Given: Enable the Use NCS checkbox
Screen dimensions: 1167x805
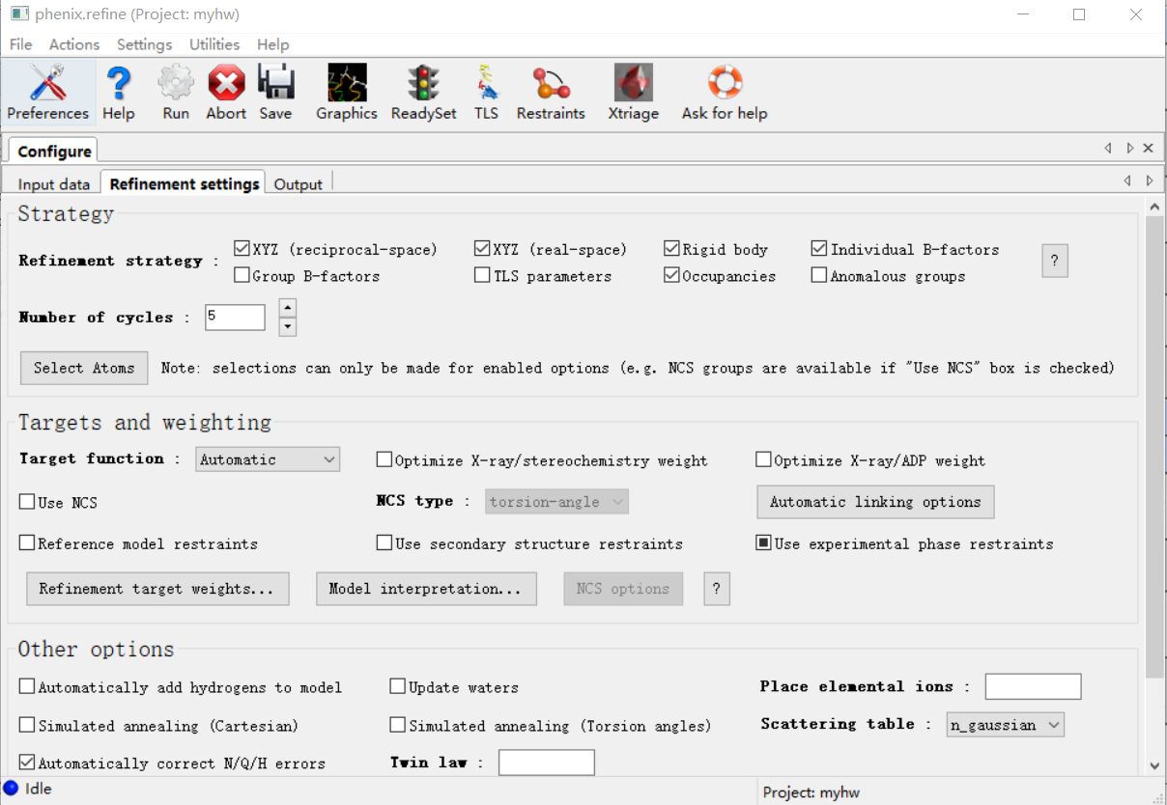Looking at the screenshot, I should click(x=27, y=502).
